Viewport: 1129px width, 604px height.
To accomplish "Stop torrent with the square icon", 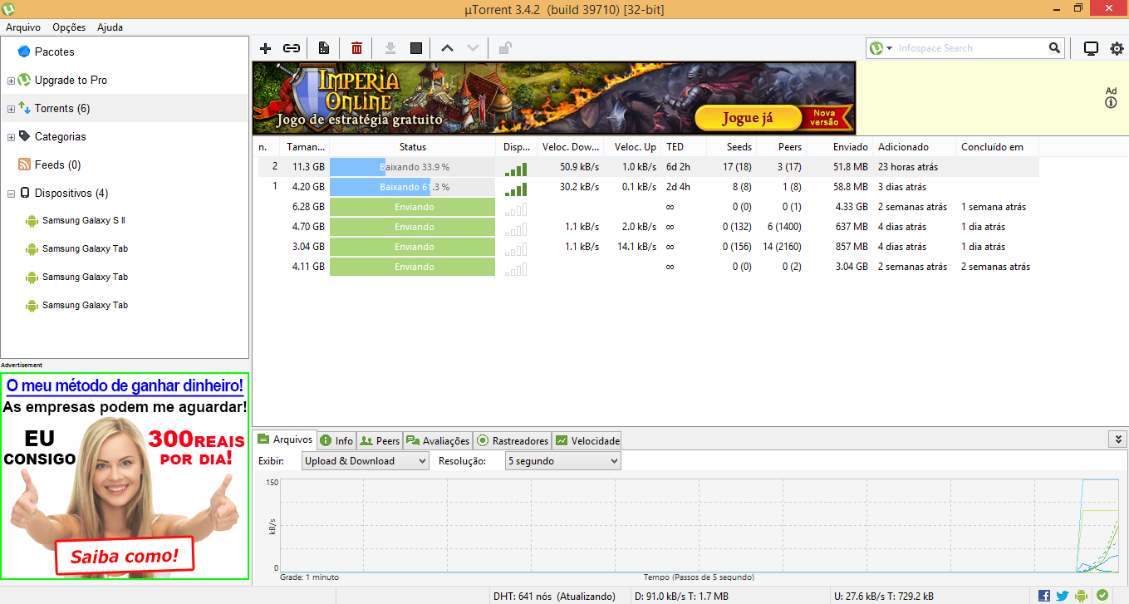I will click(416, 48).
